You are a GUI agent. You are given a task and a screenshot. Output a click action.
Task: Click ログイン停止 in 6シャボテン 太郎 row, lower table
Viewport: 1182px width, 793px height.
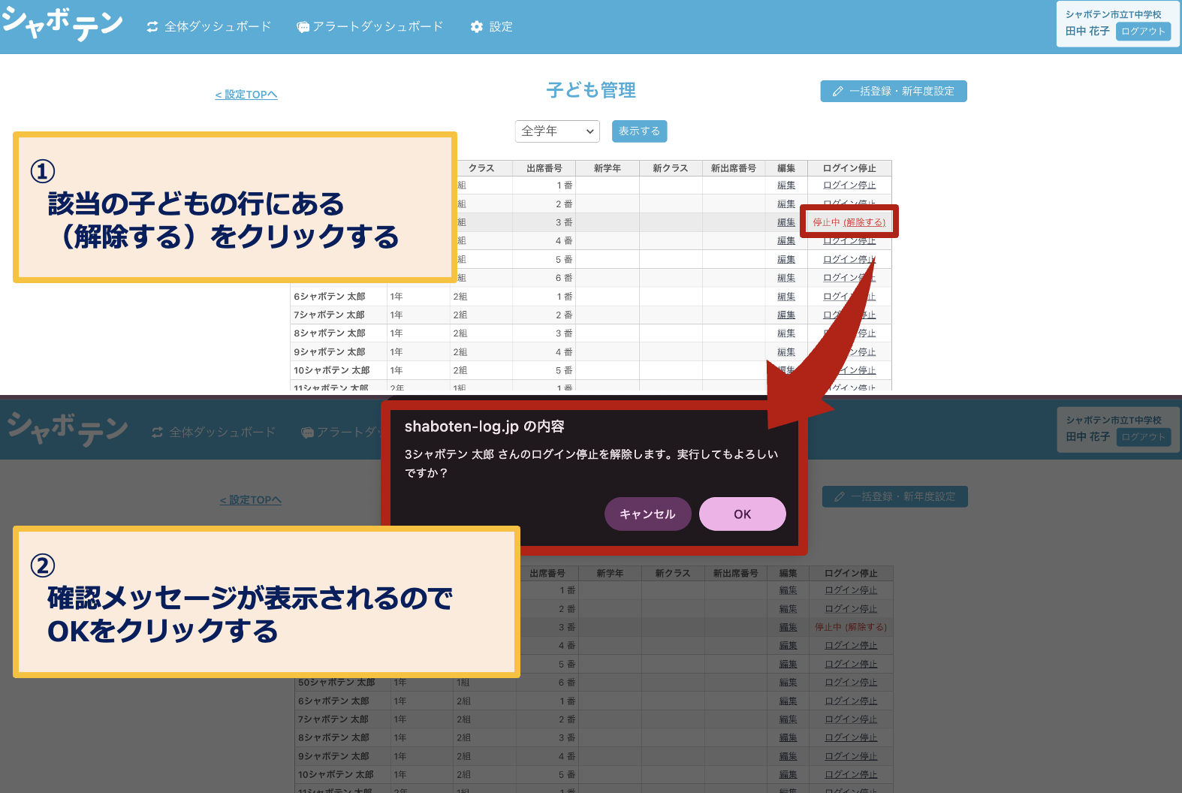coord(851,701)
